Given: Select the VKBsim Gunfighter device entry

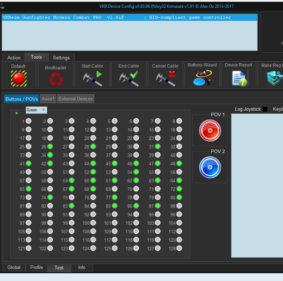Looking at the screenshot, I should pyautogui.click(x=116, y=18).
